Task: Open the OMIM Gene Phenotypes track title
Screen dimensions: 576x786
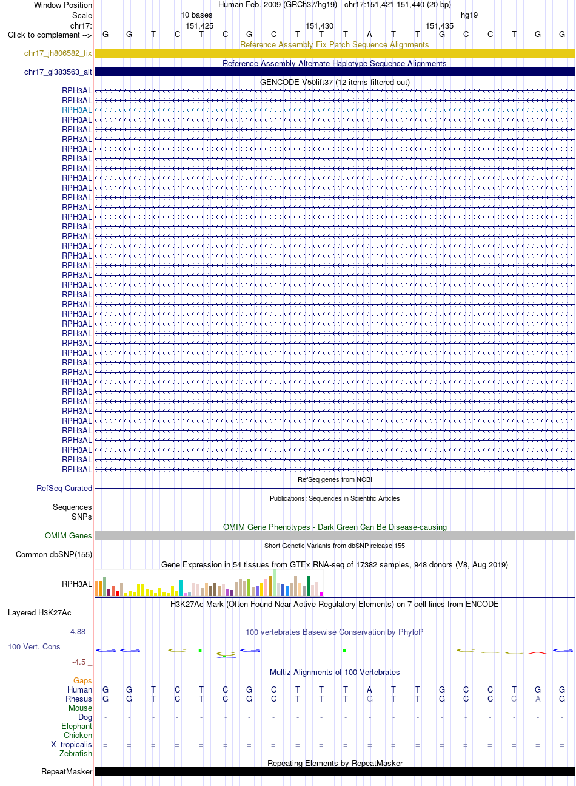Action: click(x=335, y=527)
